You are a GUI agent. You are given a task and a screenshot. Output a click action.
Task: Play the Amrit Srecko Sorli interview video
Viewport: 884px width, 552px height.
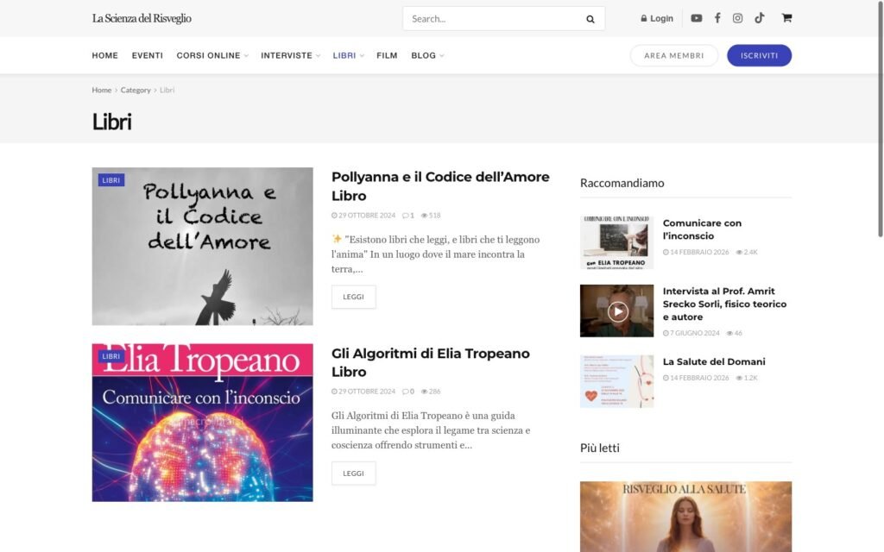(x=617, y=310)
